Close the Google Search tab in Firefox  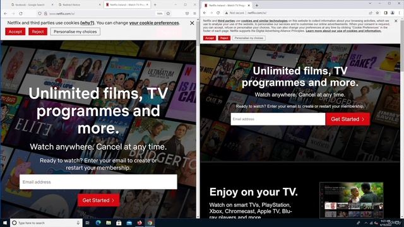[x=52, y=4]
